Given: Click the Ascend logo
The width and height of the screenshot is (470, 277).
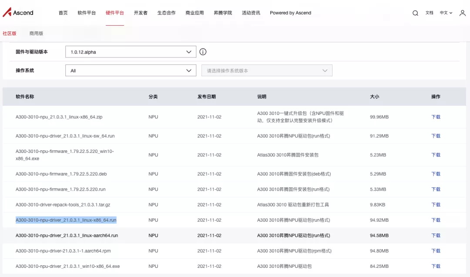Looking at the screenshot, I should 18,13.
